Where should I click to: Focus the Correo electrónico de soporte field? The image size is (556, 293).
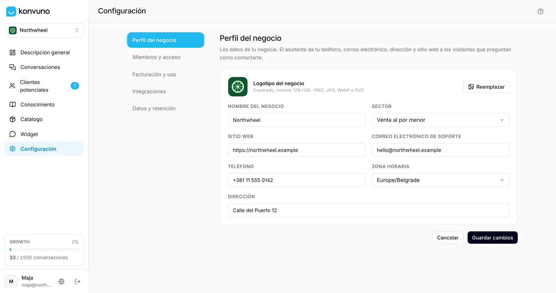pyautogui.click(x=441, y=150)
